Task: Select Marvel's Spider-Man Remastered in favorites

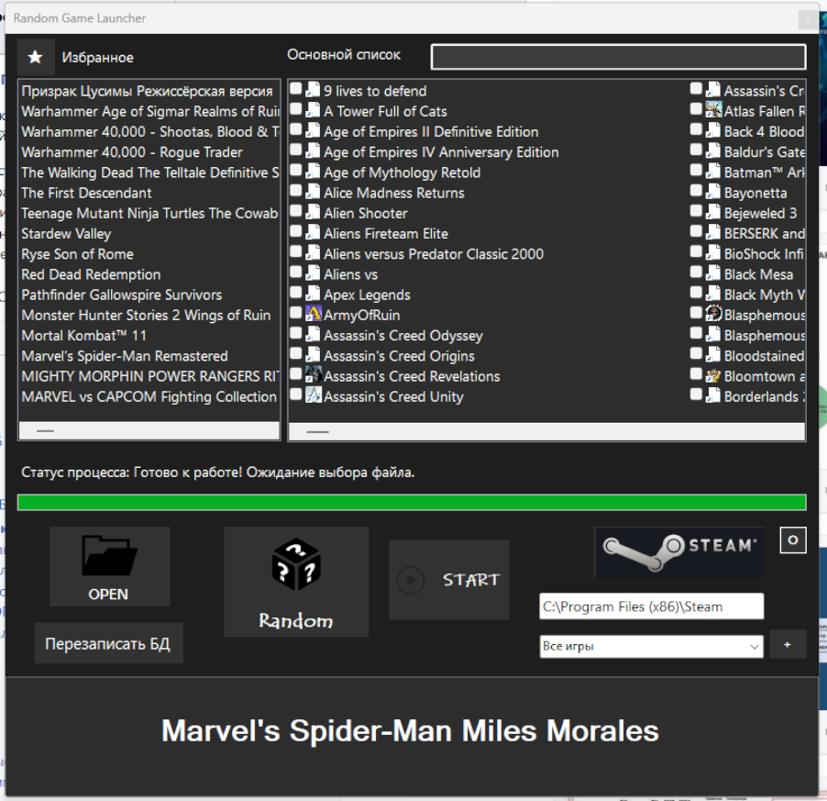Action: (125, 356)
